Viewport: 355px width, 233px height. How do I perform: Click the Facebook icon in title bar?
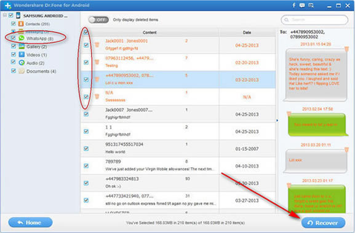(x=294, y=5)
